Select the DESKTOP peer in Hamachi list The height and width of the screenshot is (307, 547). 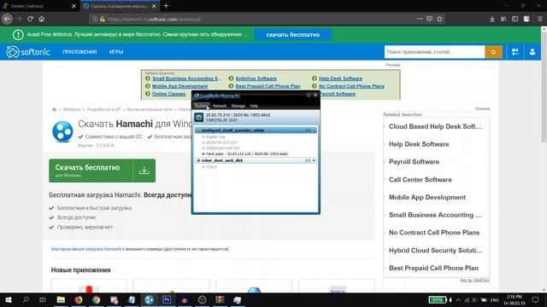[221, 142]
